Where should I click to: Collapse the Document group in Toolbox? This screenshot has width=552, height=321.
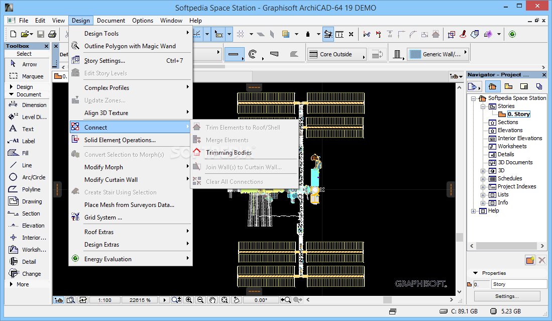[x=11, y=94]
